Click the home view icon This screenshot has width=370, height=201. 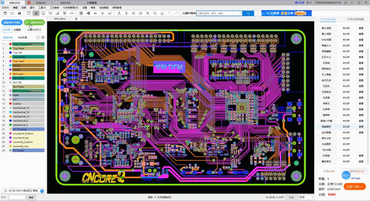pos(162,13)
